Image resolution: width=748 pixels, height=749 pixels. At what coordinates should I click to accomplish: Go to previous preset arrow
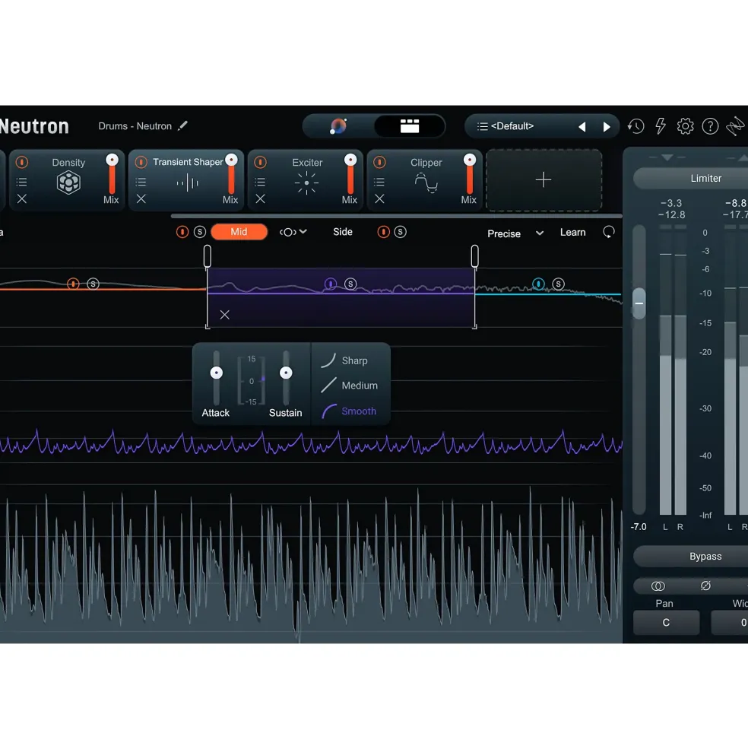[x=582, y=126]
